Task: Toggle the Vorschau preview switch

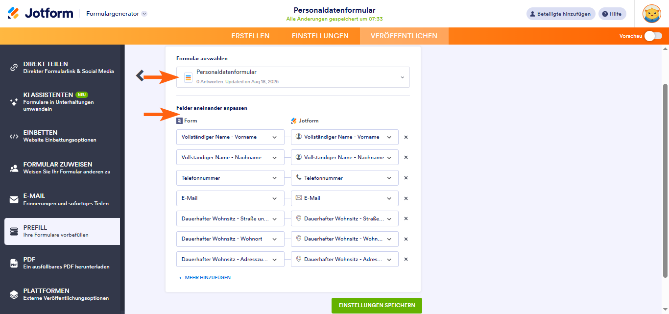Action: [653, 36]
